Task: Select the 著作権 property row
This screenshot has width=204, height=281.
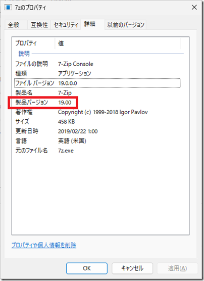Action: (97, 112)
